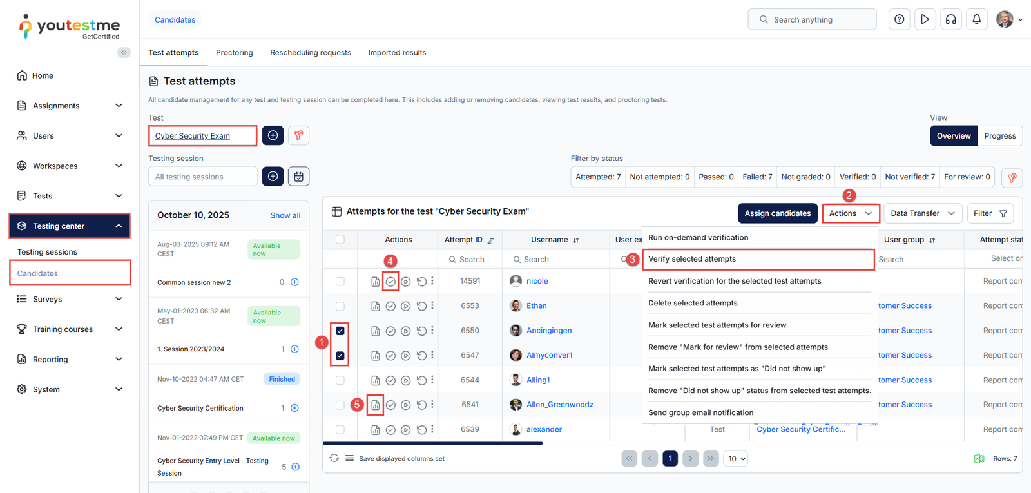This screenshot has height=493, width=1031.
Task: Open the Actions dropdown
Action: pos(850,213)
